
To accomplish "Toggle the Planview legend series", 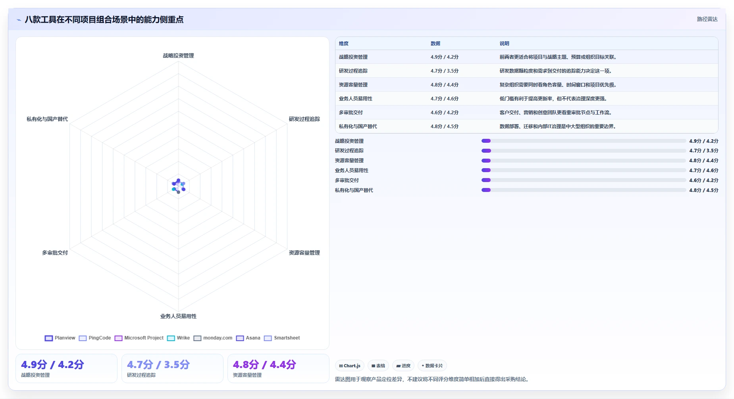I will [60, 338].
